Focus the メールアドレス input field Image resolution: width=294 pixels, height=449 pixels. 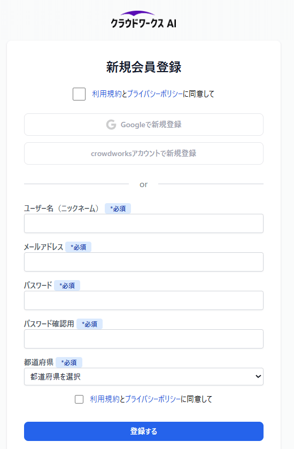144,262
